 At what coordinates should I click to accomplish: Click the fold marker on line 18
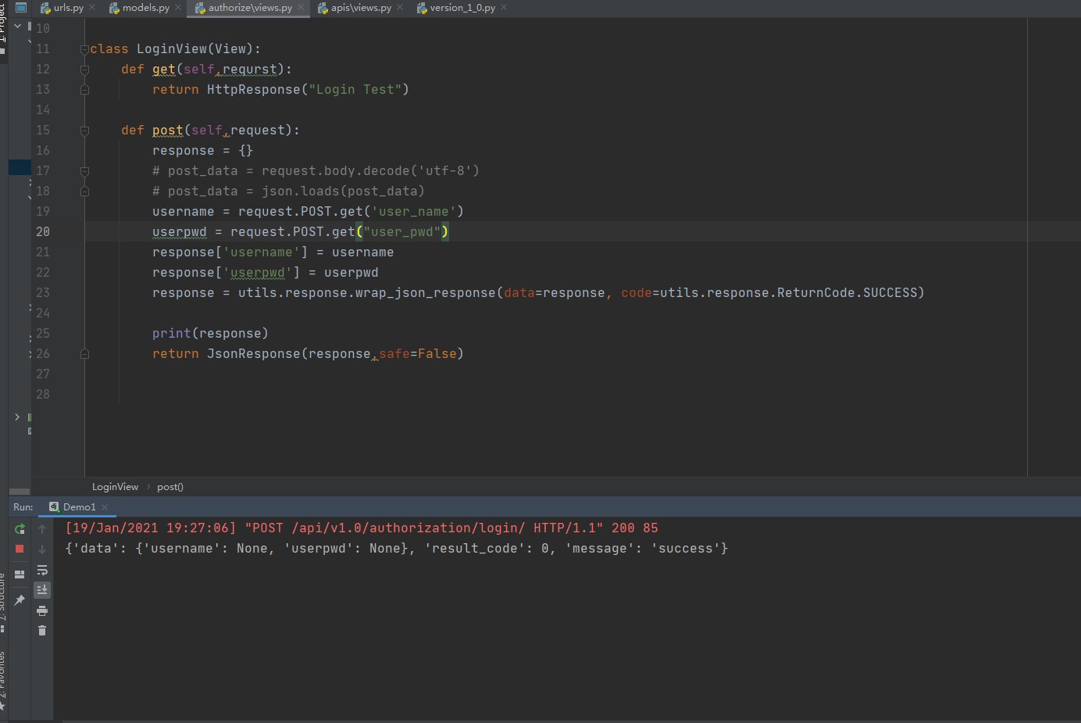point(84,191)
